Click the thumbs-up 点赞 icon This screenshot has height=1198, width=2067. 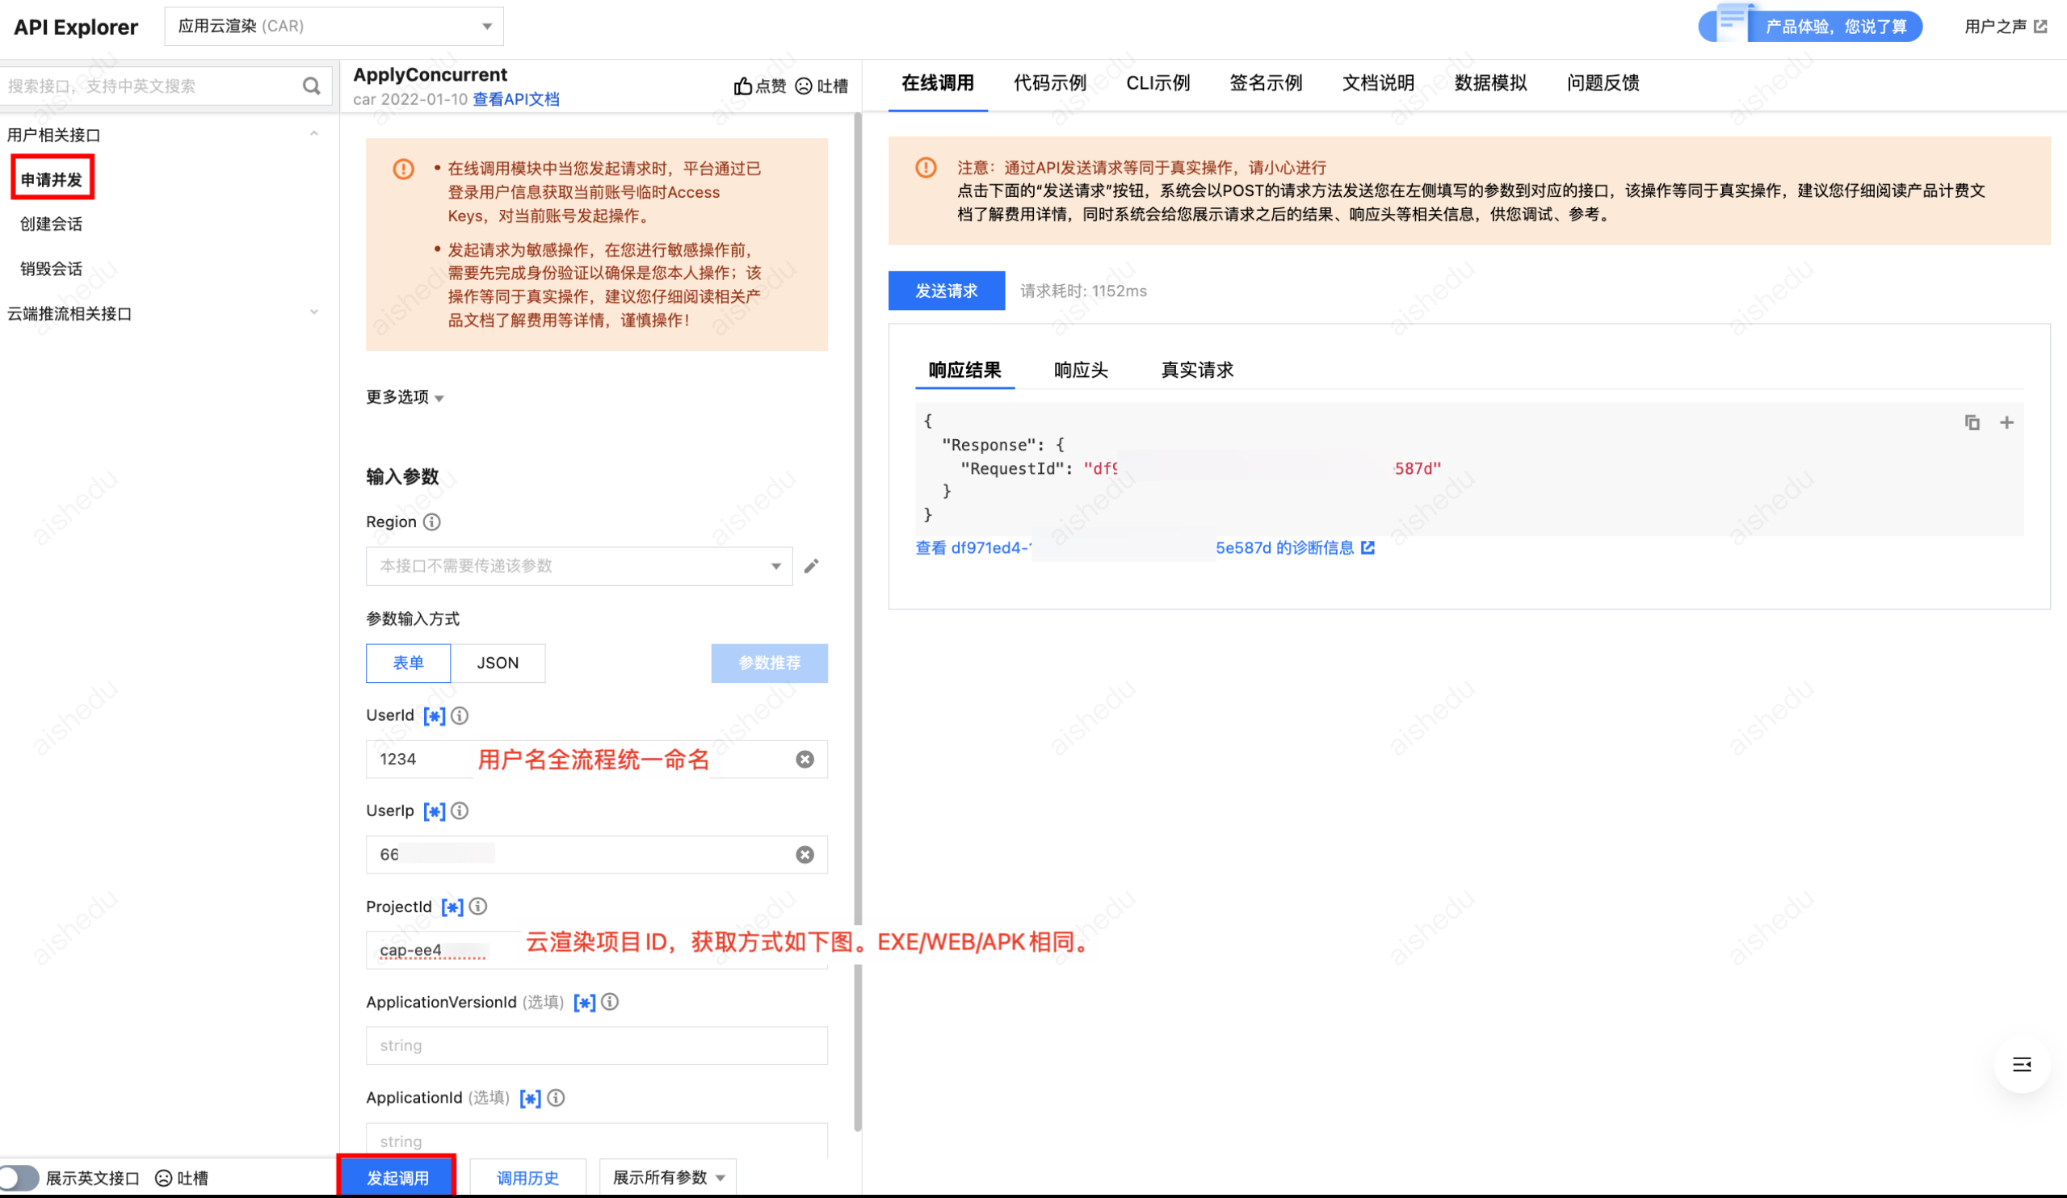click(x=742, y=86)
